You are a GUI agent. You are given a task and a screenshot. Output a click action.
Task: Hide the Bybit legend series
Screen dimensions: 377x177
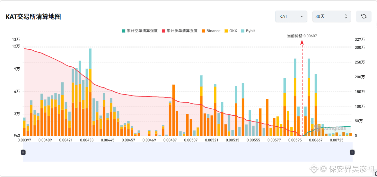pos(248,31)
